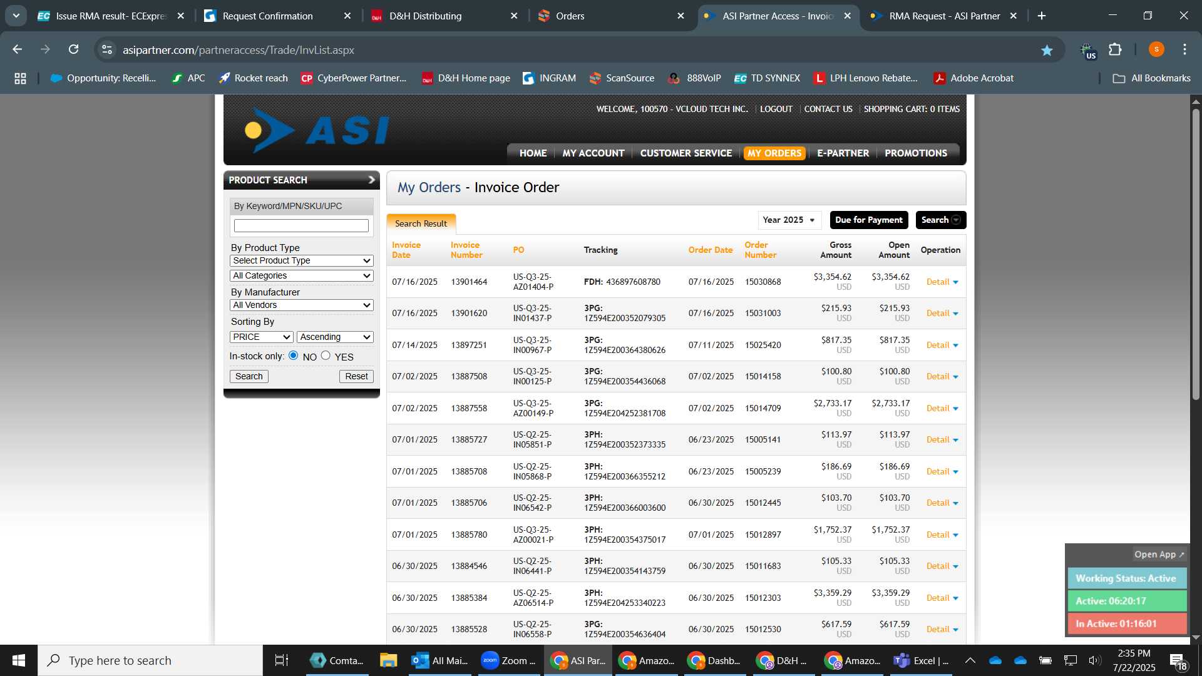This screenshot has width=1202, height=676.
Task: Open Outlook All Mail taskbar app
Action: tap(440, 660)
